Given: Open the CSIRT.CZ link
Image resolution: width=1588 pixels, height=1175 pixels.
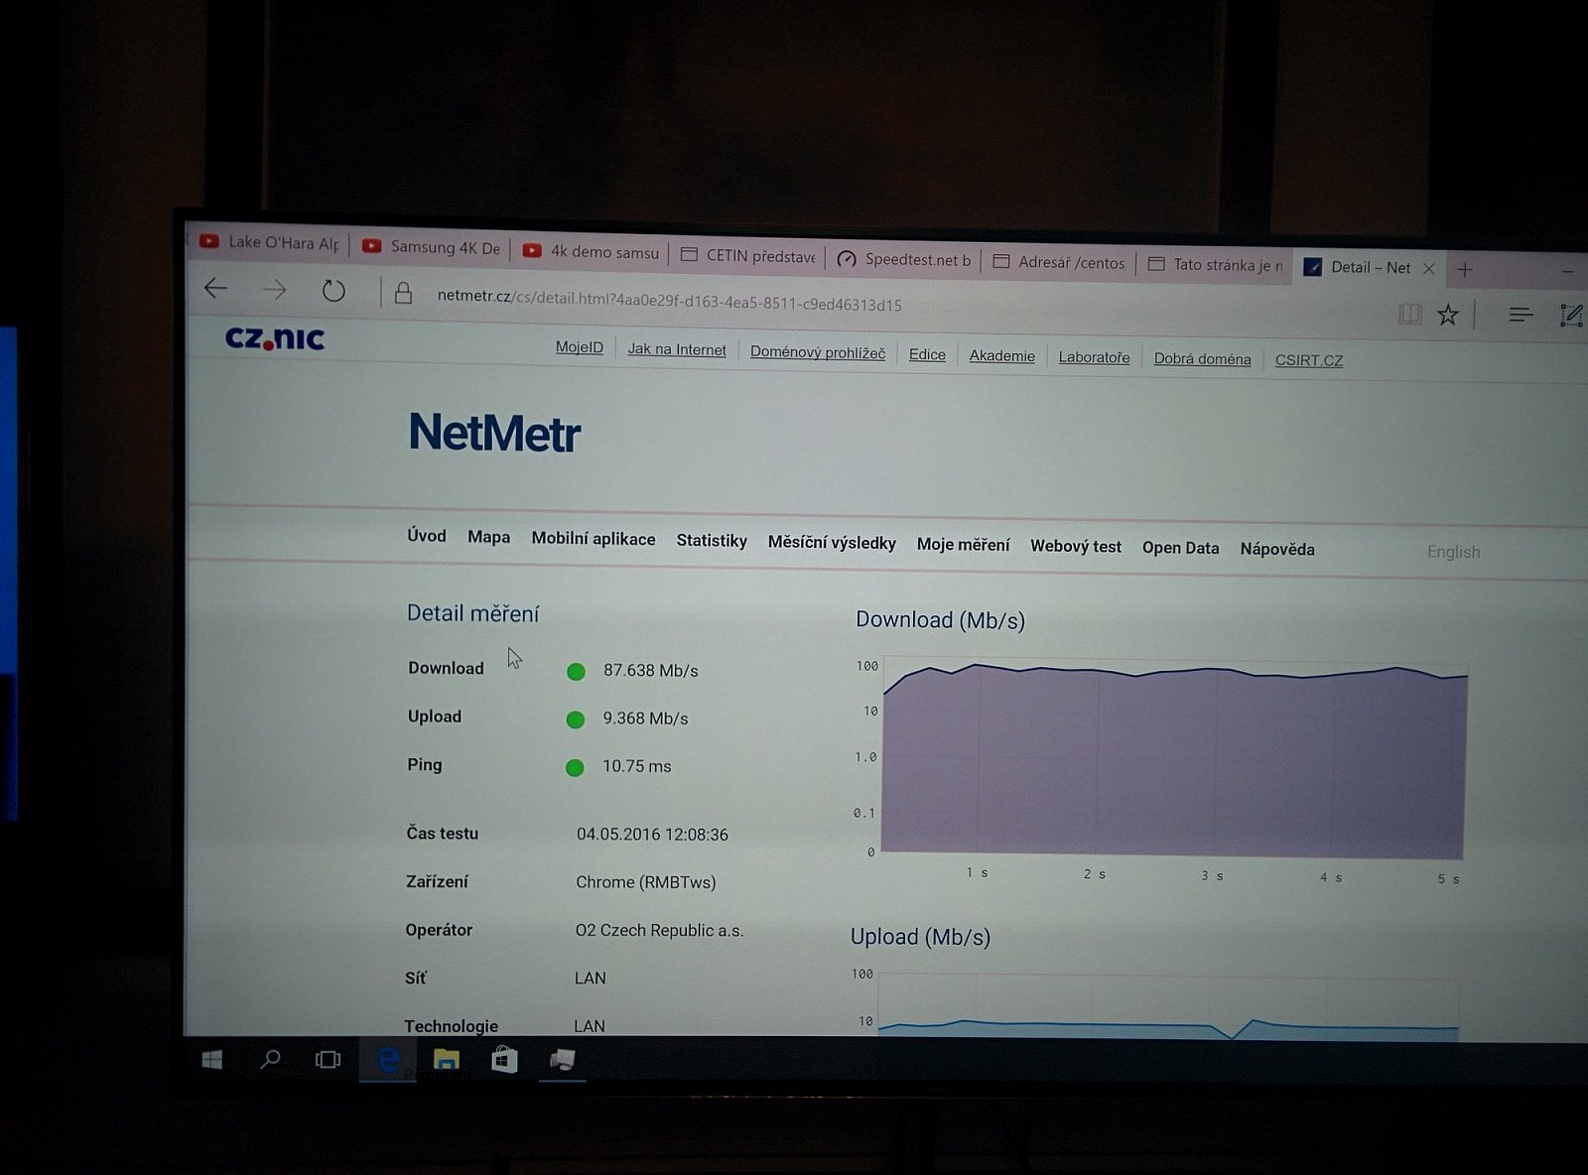Looking at the screenshot, I should [x=1309, y=360].
